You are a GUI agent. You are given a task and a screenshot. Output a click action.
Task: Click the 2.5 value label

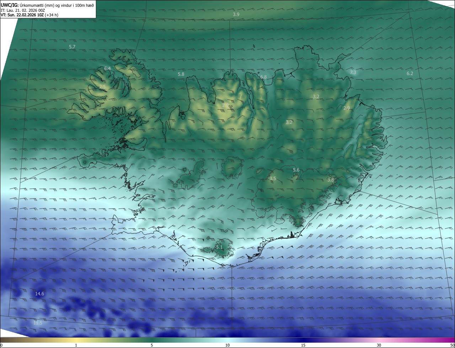(102, 87)
